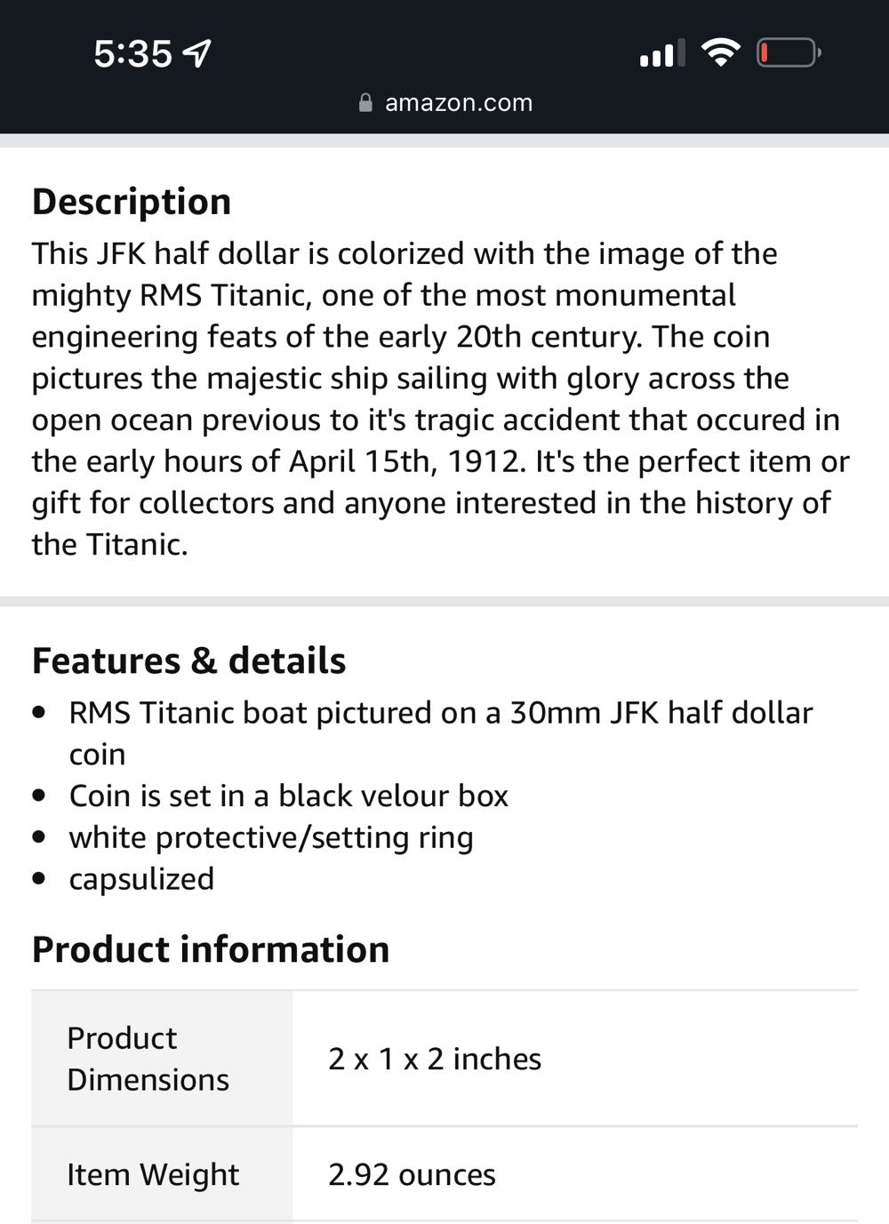Tap the padlock icon beside amazon.com
Viewport: 889px width, 1224px height.
365,102
